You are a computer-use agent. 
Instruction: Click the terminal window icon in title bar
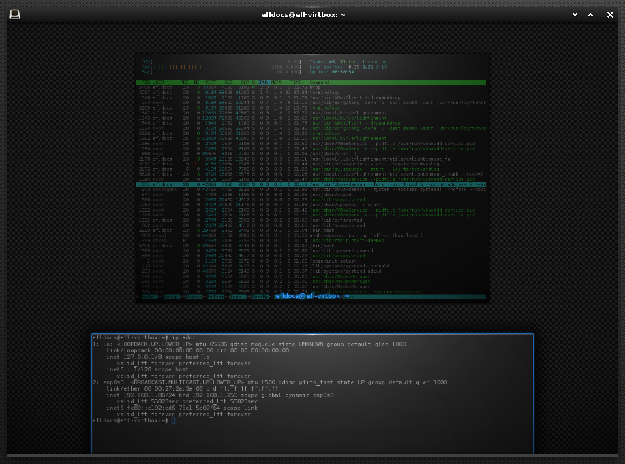15,14
